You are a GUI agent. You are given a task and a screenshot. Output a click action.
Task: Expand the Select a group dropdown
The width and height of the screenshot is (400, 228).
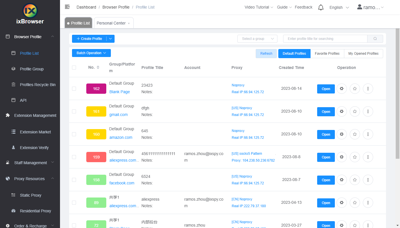pos(257,38)
